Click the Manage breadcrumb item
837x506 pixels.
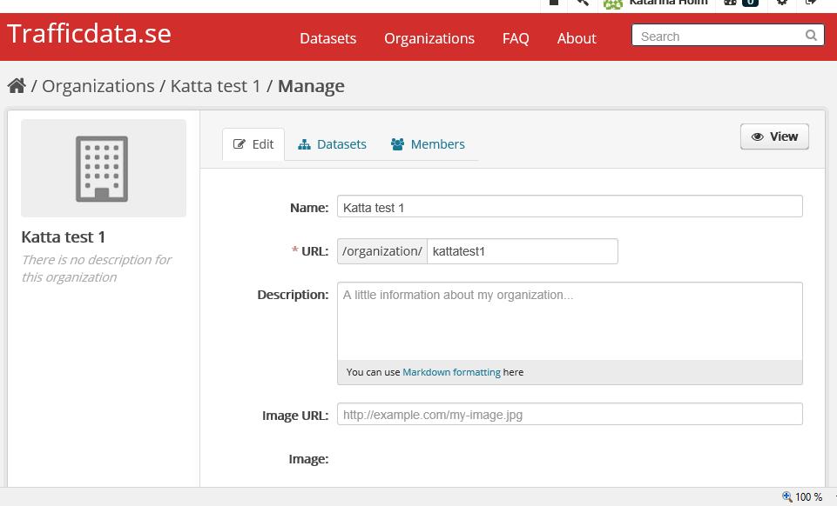pos(311,86)
